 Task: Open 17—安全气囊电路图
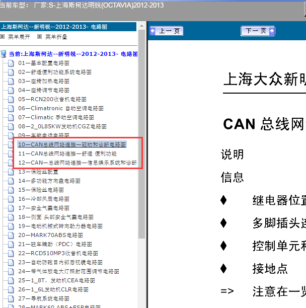pyautogui.click(x=44, y=208)
